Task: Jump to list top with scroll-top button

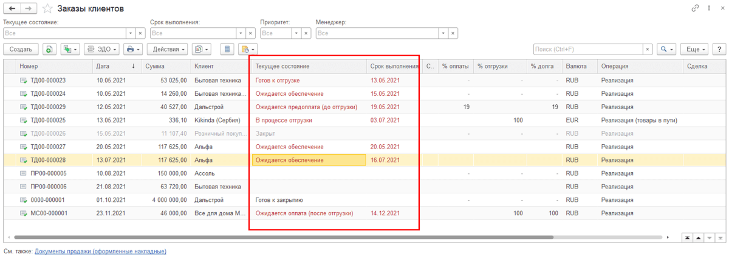Action: pos(688,237)
